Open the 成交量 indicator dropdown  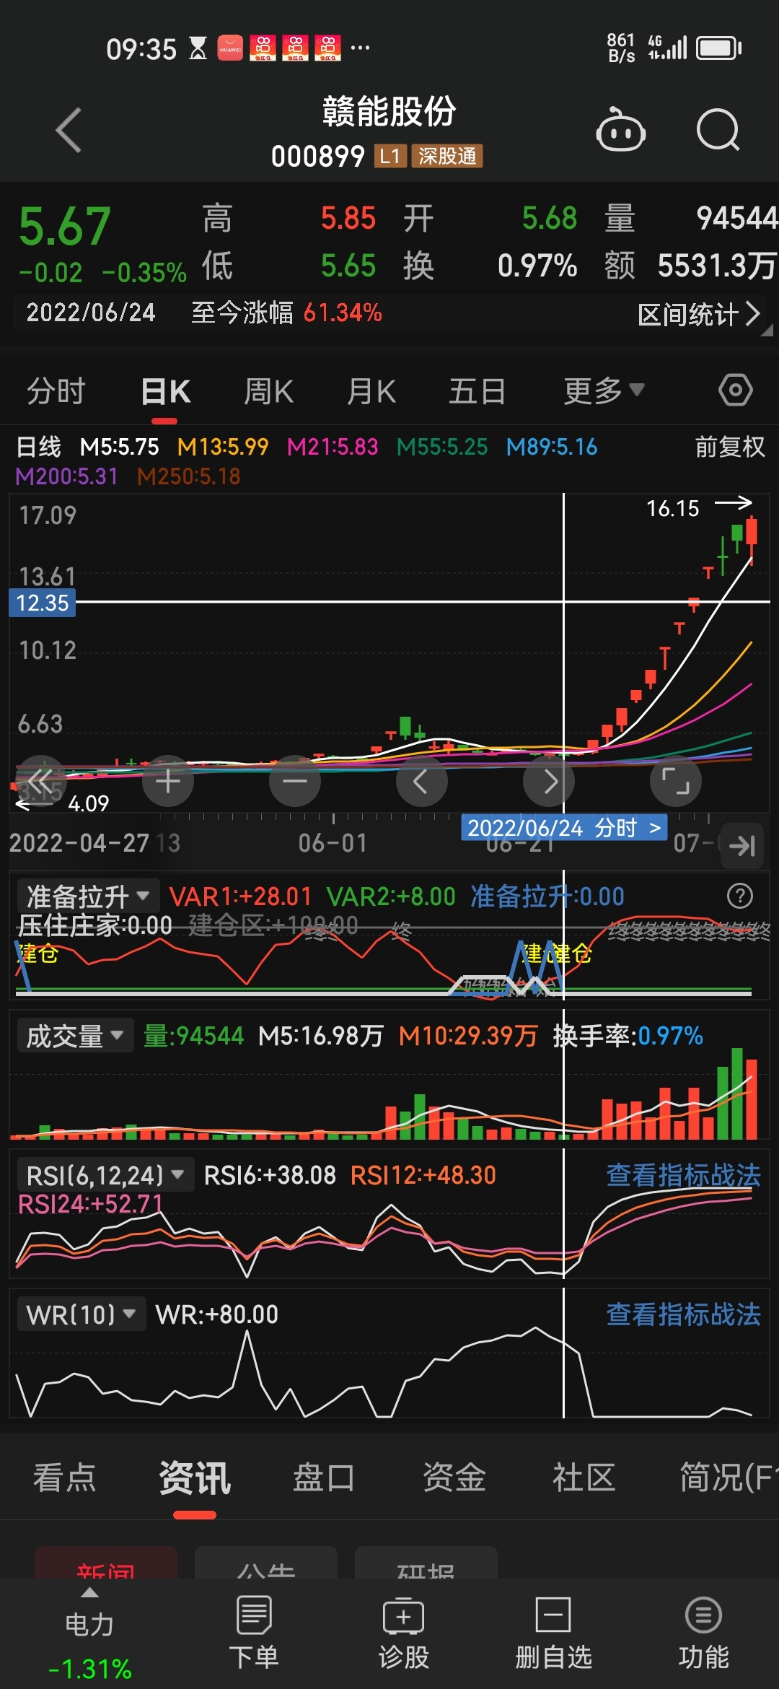click(x=75, y=1036)
